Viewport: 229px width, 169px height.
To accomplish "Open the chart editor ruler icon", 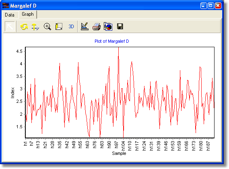I will [85, 27].
